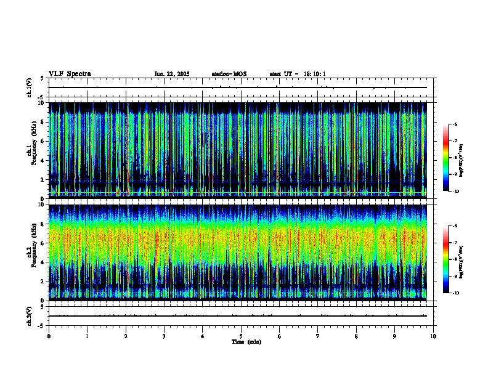Viewport: 488px width, 377px height.
Task: Click inside the ch.1 spectrogram panel
Action: (241, 150)
